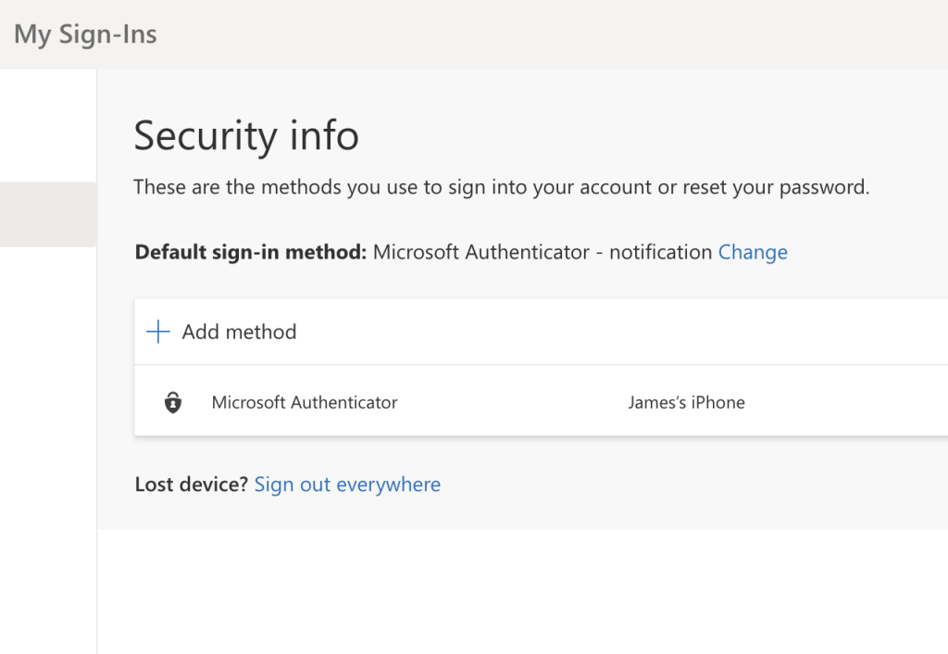The image size is (948, 654).
Task: Click the James's iPhone device name
Action: [686, 403]
